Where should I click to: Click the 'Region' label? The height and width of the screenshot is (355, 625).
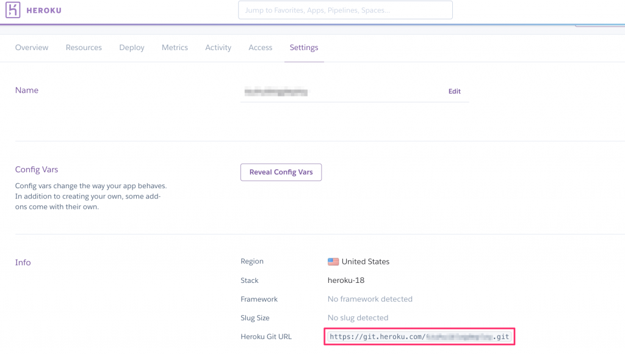pyautogui.click(x=252, y=262)
